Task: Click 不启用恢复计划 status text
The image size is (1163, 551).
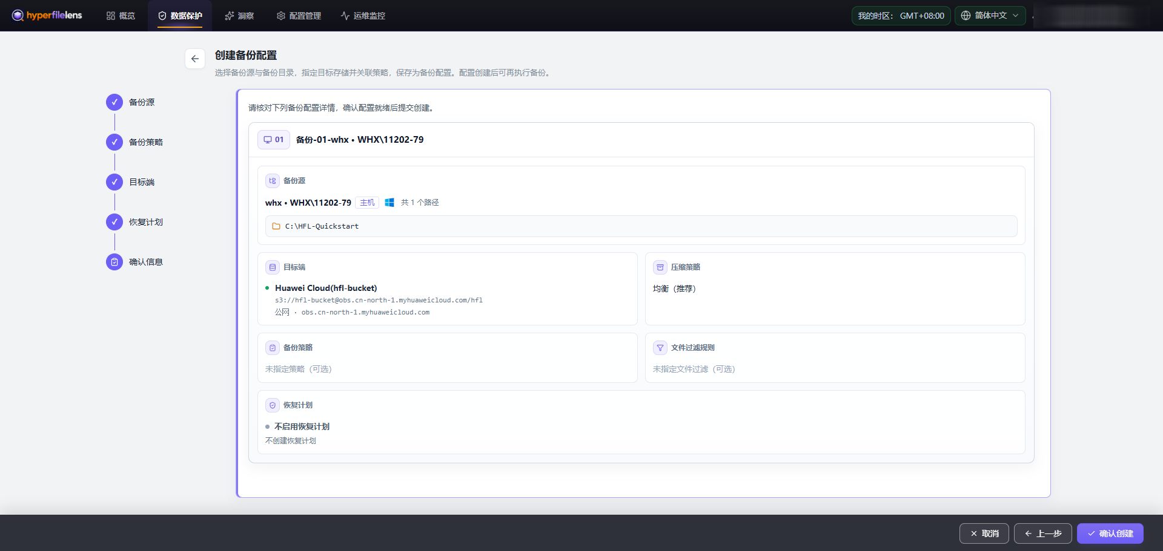Action: 302,426
